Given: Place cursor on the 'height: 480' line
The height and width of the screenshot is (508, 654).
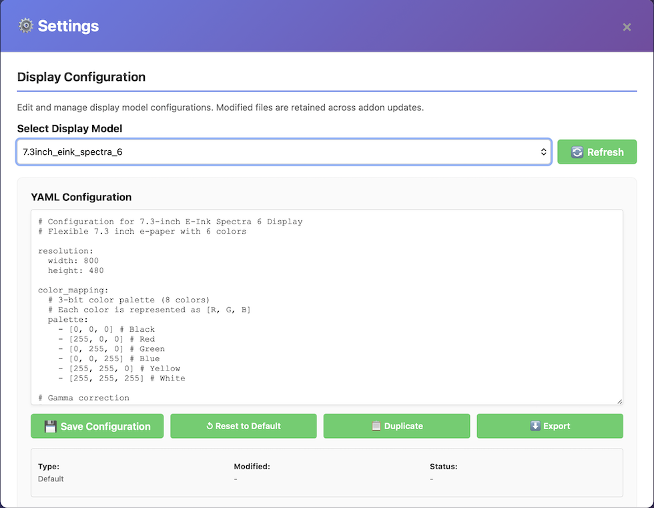Looking at the screenshot, I should (x=75, y=271).
